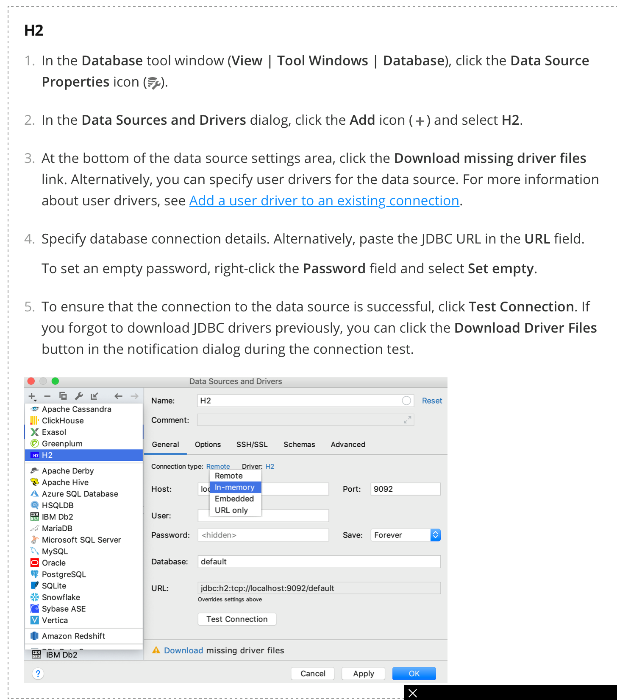Viewport: 617px width, 700px height.
Task: Select the IBM Db2 entry below HSQLDB
Action: click(84, 517)
